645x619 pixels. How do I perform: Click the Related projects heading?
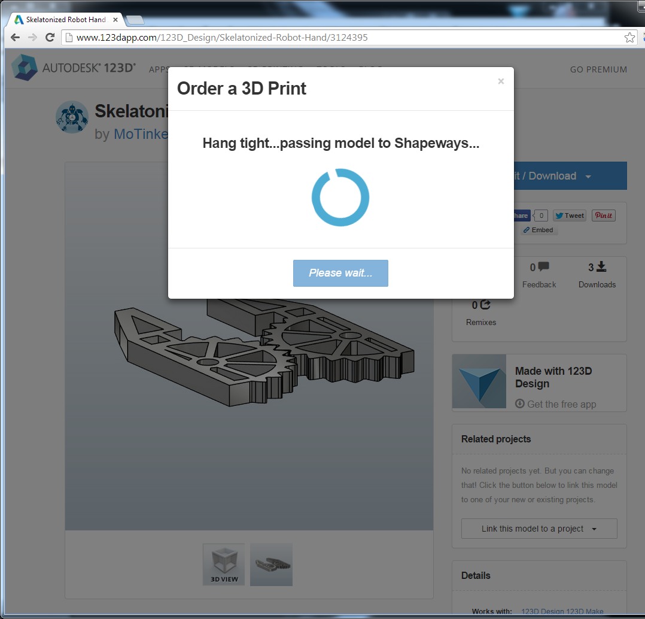click(x=495, y=439)
